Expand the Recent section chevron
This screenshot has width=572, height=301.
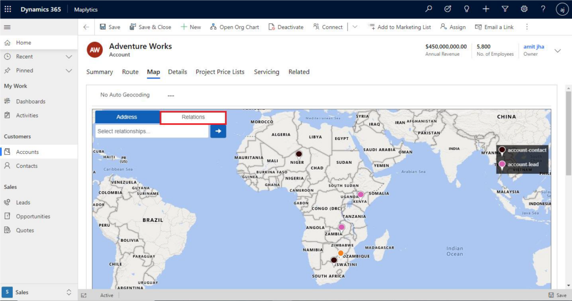click(69, 57)
